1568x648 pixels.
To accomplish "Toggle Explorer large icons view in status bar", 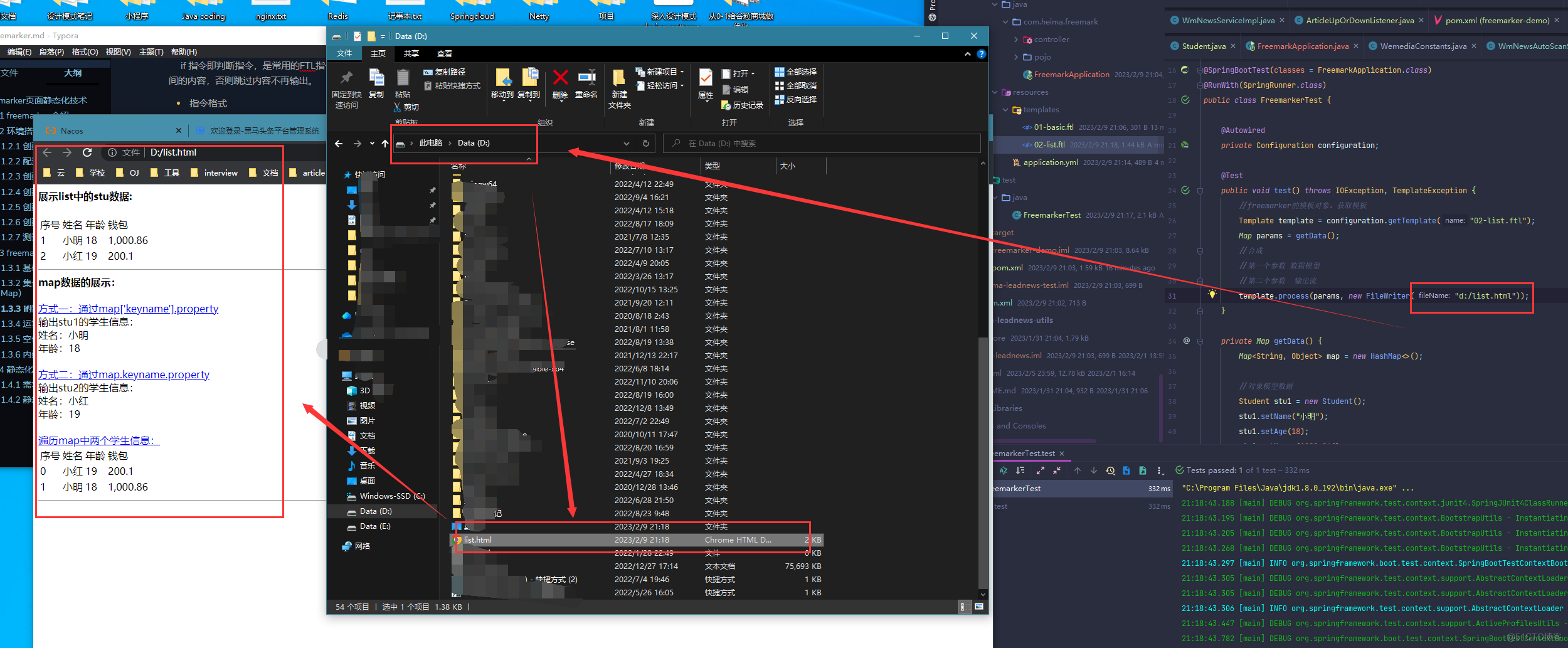I will tap(979, 607).
